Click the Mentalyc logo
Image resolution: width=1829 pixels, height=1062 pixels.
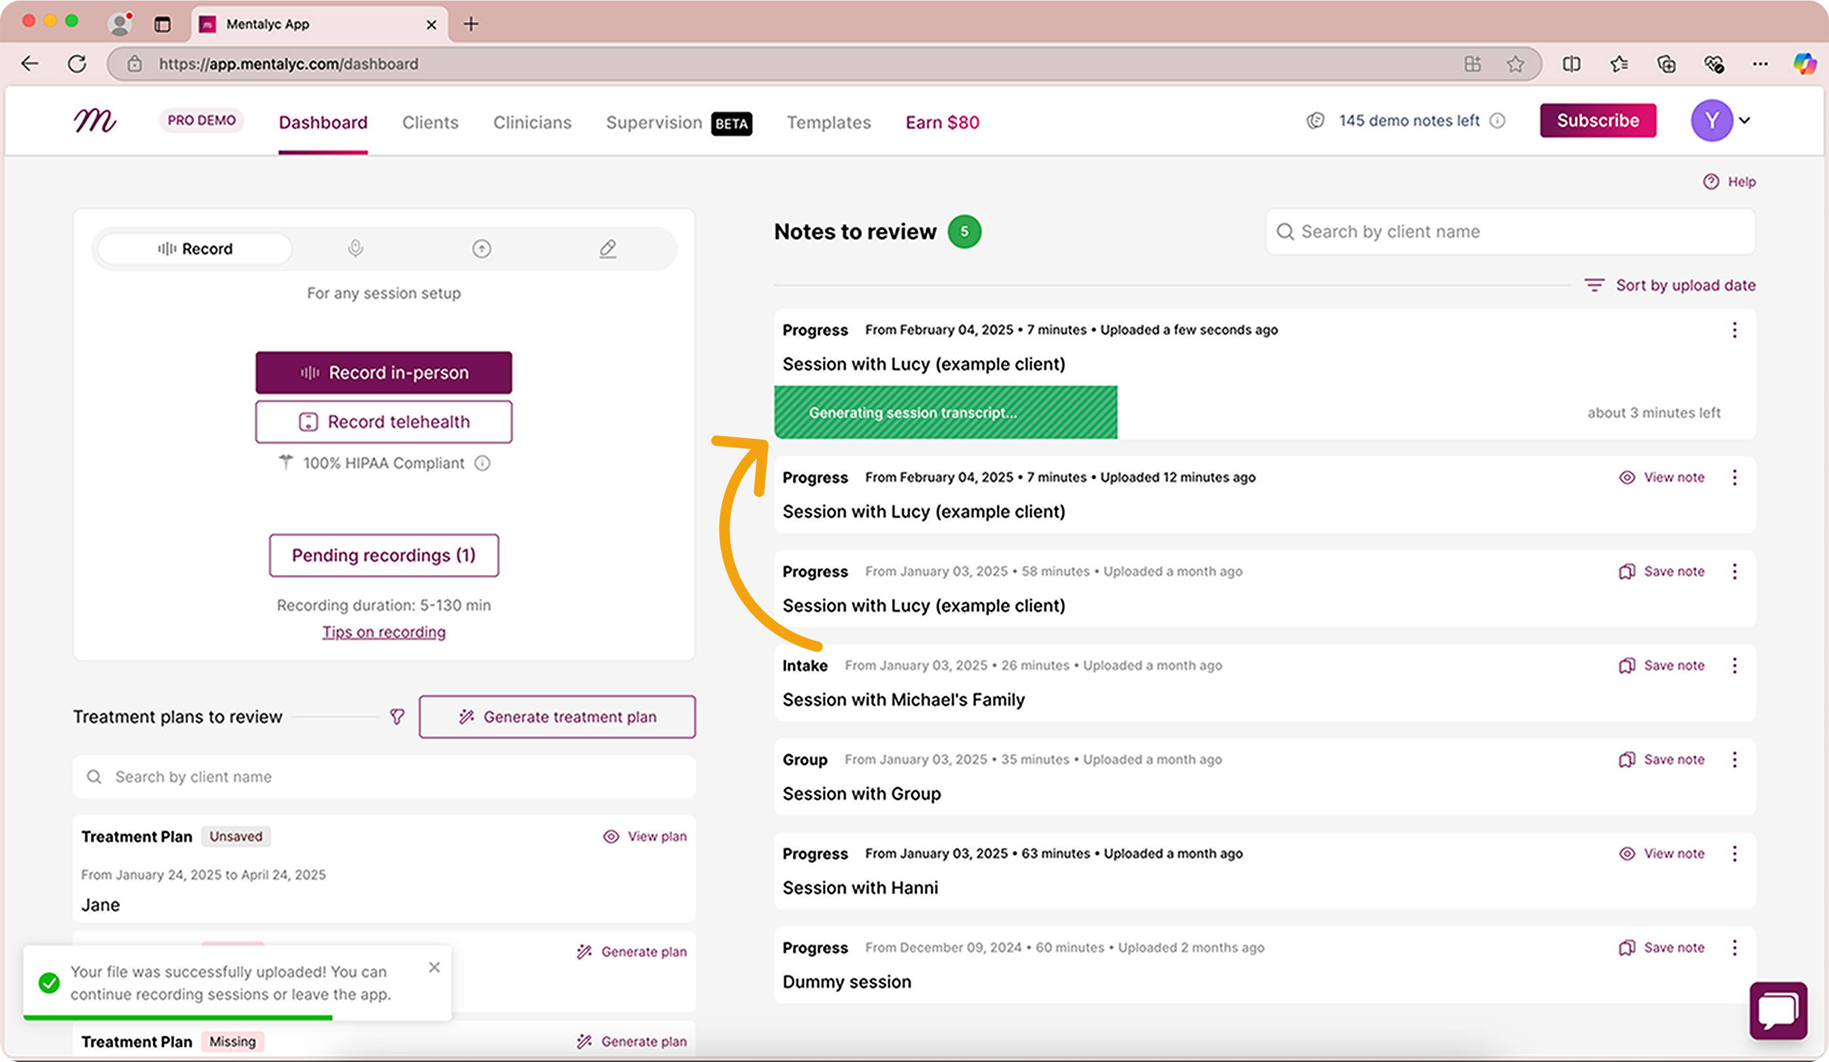coord(94,120)
